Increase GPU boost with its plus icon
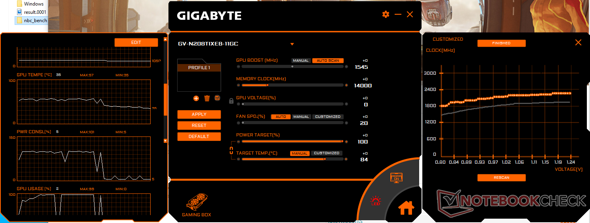The image size is (590, 223). click(x=346, y=67)
